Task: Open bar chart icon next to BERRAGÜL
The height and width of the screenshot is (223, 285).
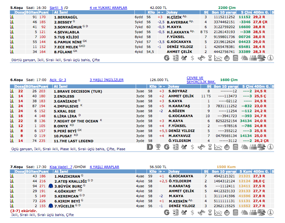Action: tap(12, 17)
